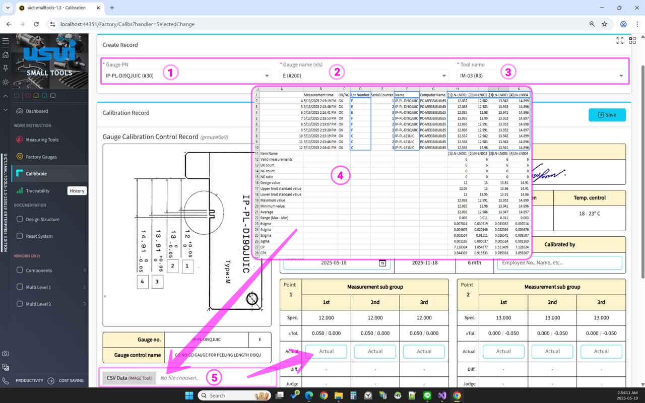Click the home icon in the left rail
645x403 pixels.
coord(5,54)
